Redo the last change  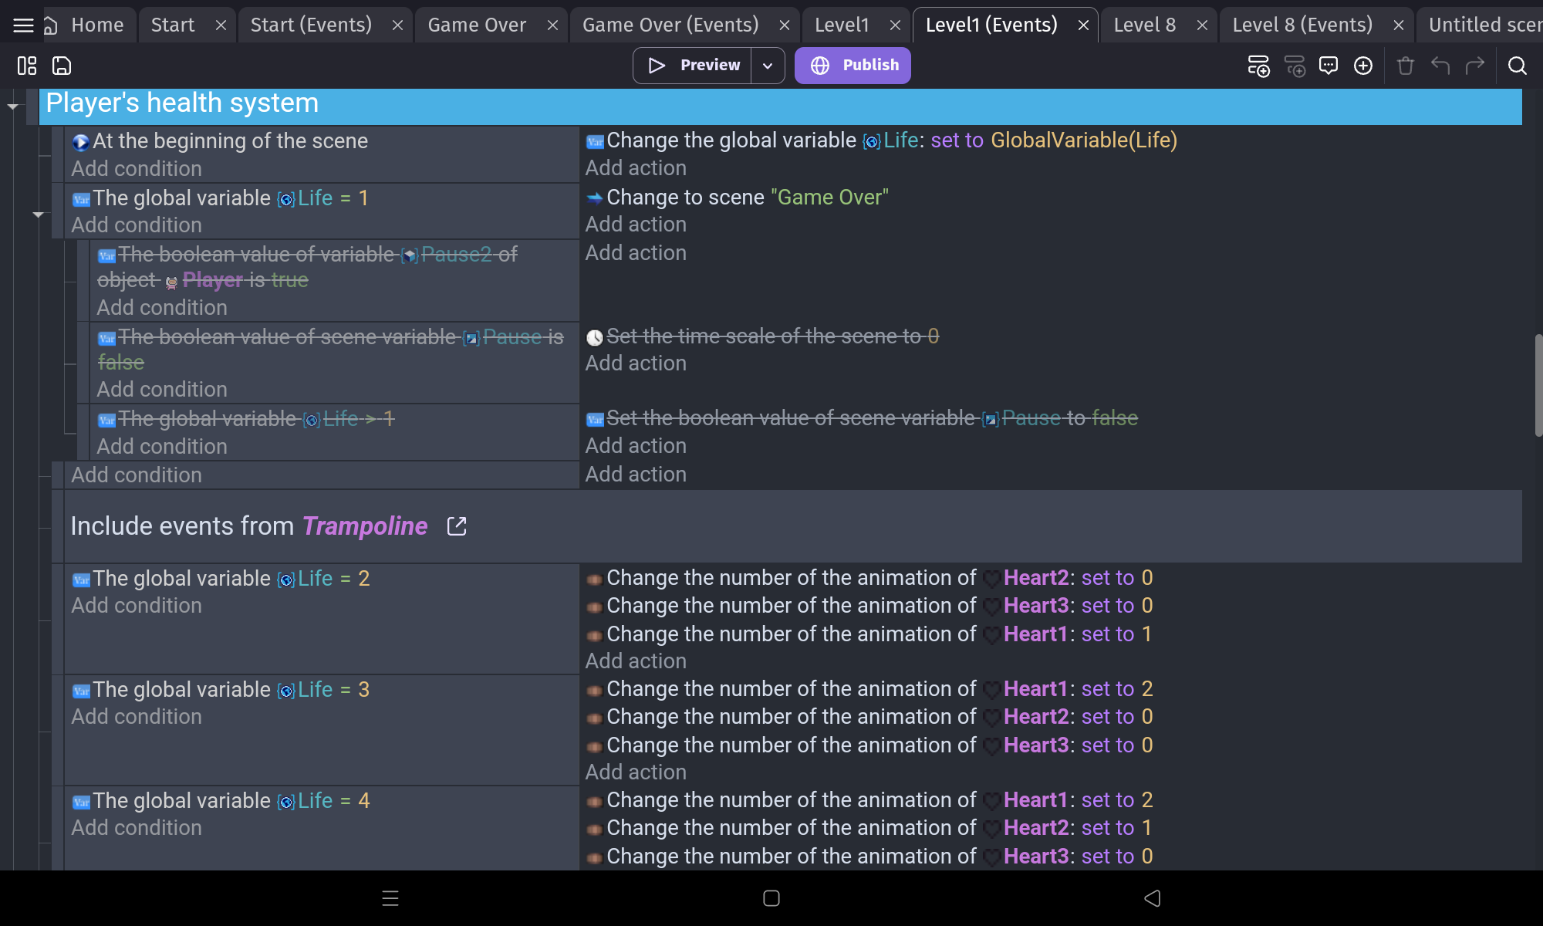point(1475,66)
